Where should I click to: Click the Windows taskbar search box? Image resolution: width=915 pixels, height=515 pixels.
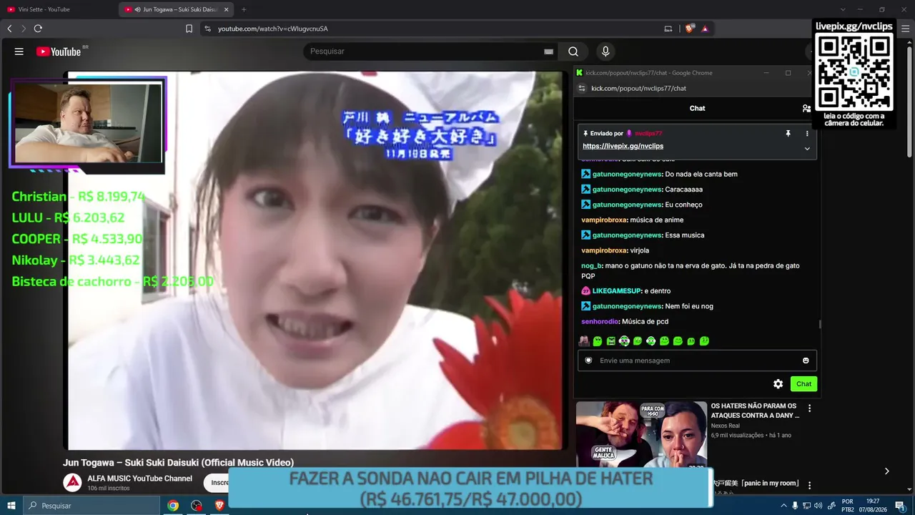[91, 506]
